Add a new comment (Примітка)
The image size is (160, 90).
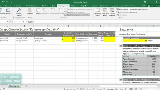(x=38, y=11)
